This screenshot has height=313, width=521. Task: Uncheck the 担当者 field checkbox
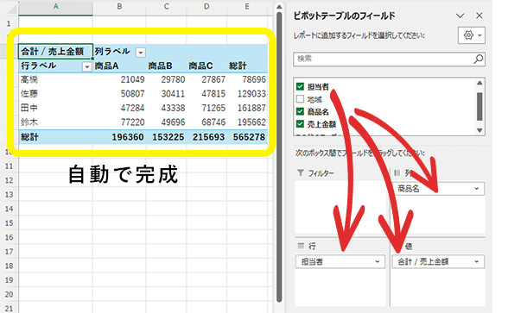300,86
